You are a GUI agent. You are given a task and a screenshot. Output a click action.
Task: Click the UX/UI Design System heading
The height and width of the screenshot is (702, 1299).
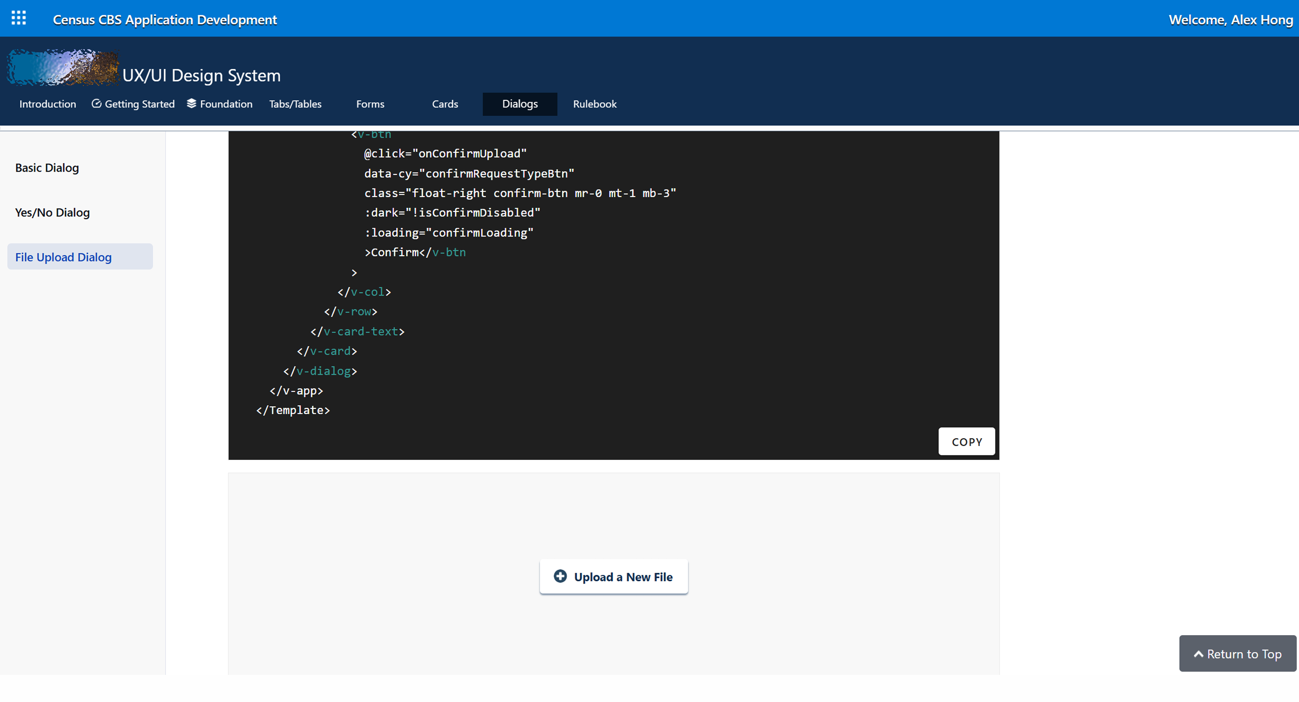coord(201,75)
